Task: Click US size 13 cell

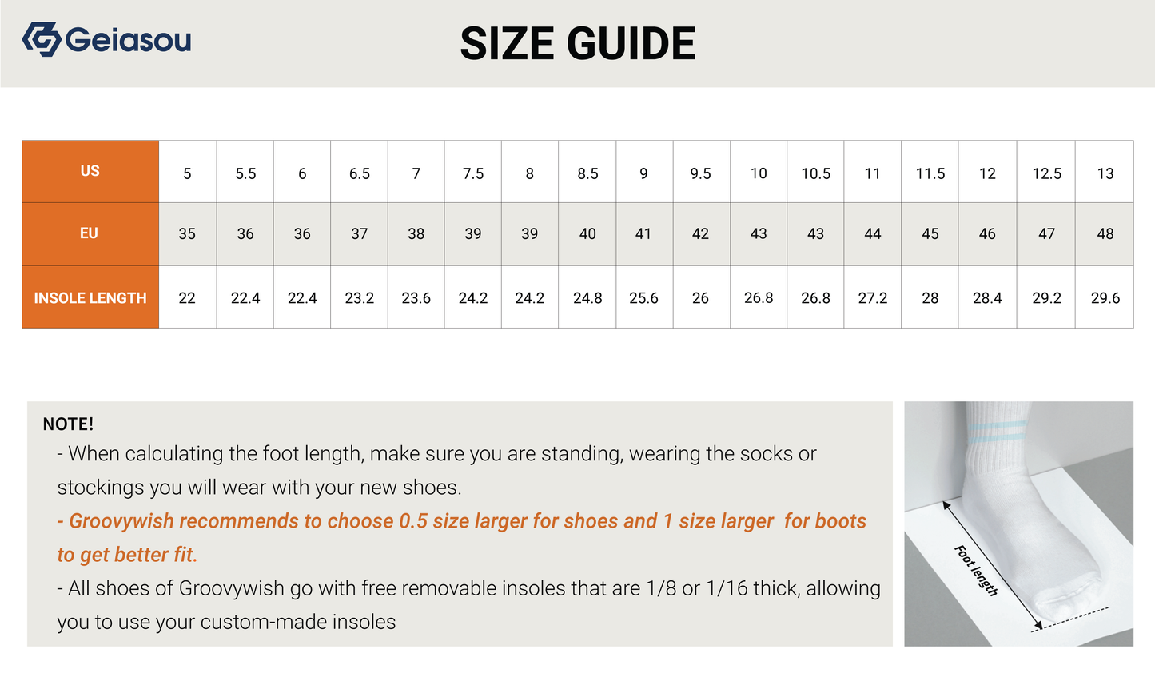Action: 1105,173
